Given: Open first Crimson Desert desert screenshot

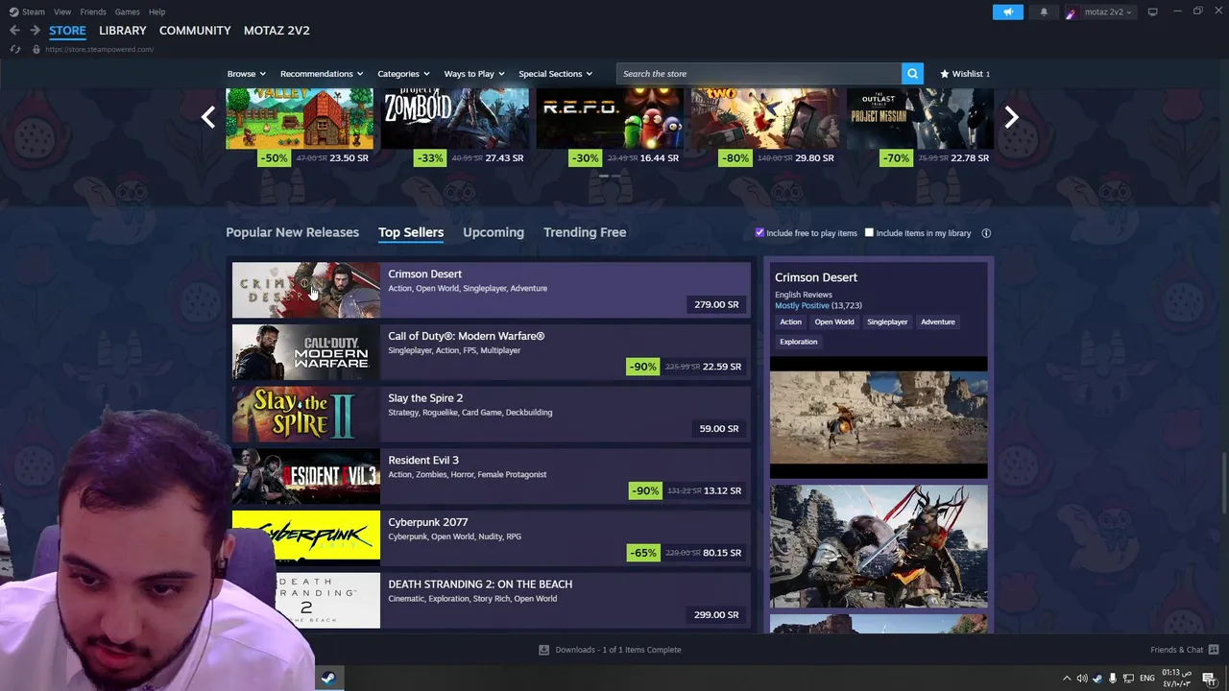Looking at the screenshot, I should [879, 417].
